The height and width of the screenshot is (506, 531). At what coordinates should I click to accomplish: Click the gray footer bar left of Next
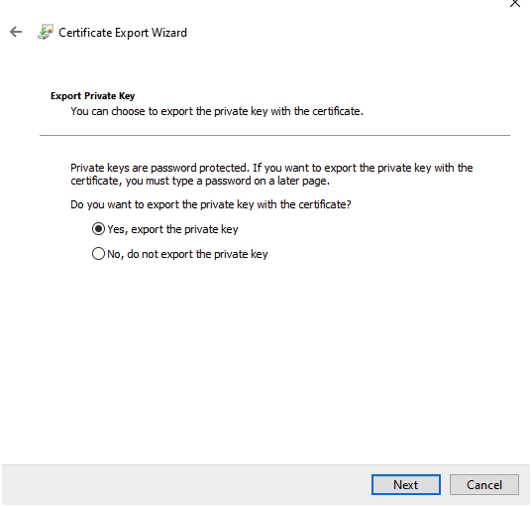coord(186,484)
